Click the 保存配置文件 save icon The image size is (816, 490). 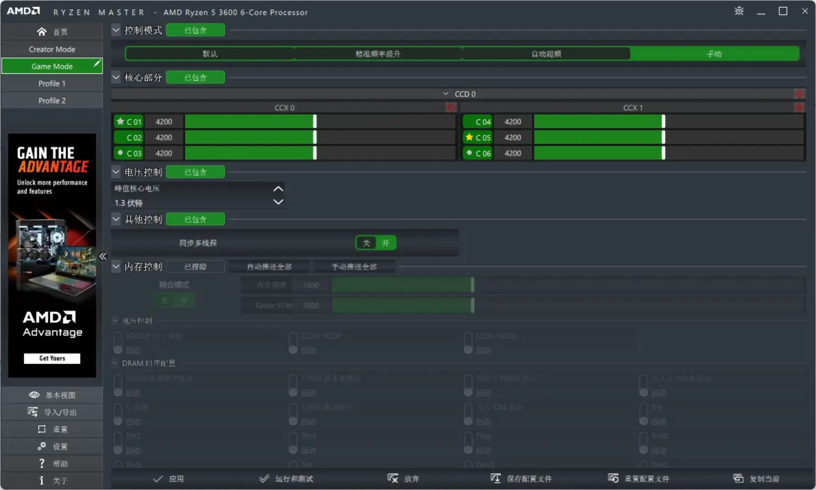(x=495, y=478)
